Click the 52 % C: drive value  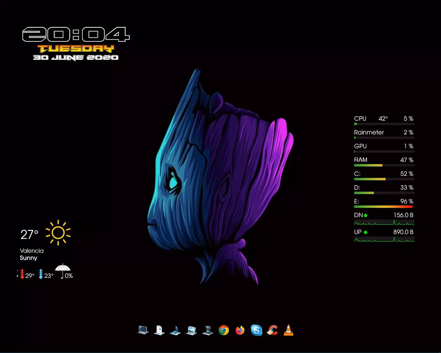pos(407,174)
